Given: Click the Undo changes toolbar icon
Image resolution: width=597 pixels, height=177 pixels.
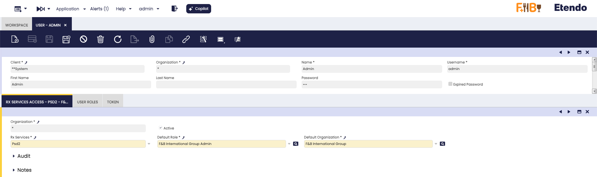Looking at the screenshot, I should [83, 39].
